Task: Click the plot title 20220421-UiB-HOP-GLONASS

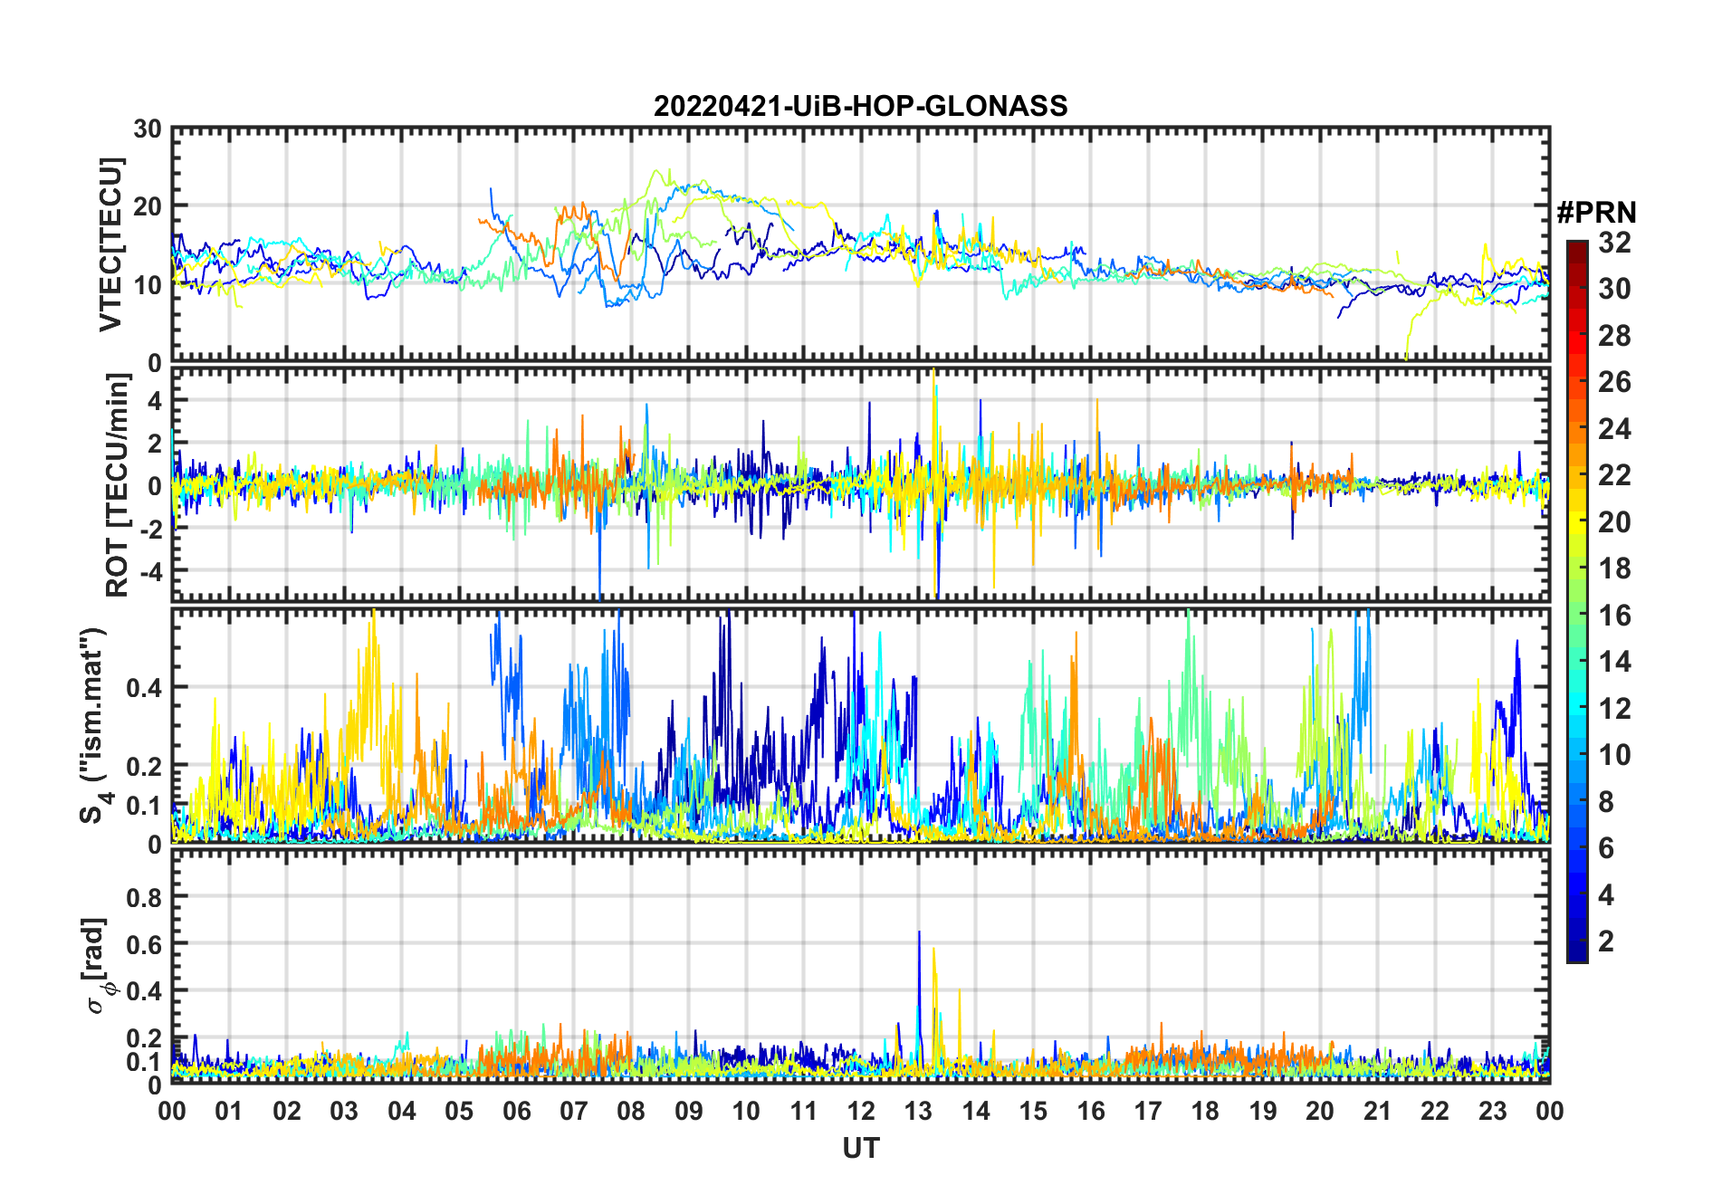Action: [860, 106]
